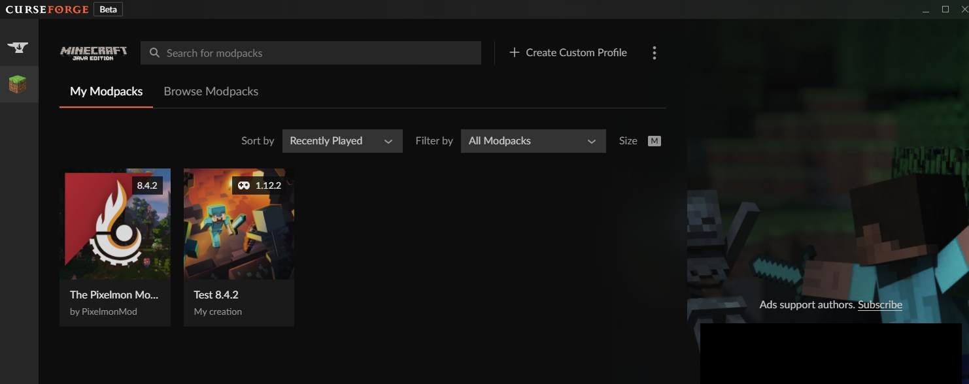Click the Minecraft Java Edition logo
Image resolution: width=969 pixels, height=384 pixels.
pyautogui.click(x=94, y=53)
